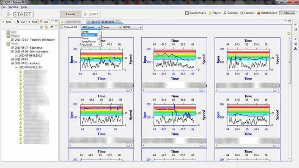Click the dropdown list's scrollbar down arrow

99,44
